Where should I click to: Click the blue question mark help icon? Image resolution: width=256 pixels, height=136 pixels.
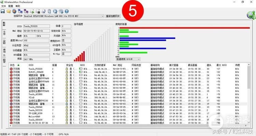[67, 11]
